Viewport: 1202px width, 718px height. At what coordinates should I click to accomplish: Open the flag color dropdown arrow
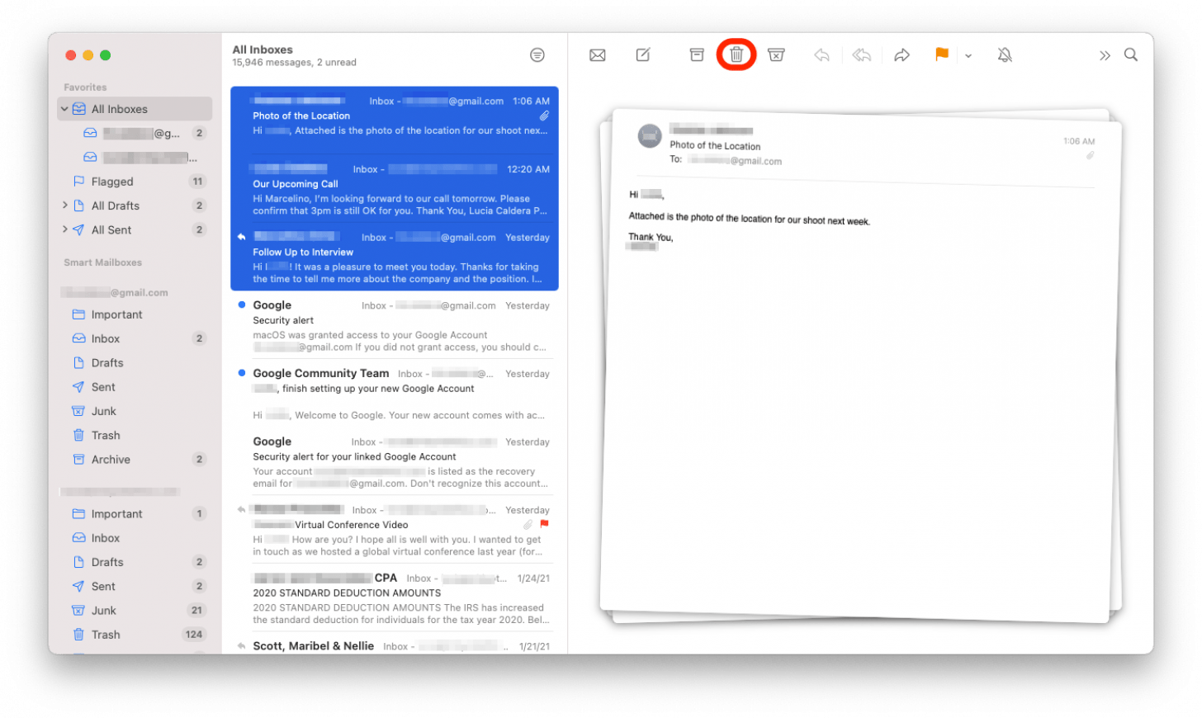pyautogui.click(x=968, y=56)
